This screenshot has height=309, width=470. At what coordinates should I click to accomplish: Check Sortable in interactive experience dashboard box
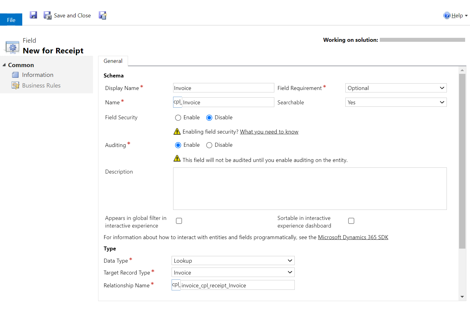coord(351,221)
